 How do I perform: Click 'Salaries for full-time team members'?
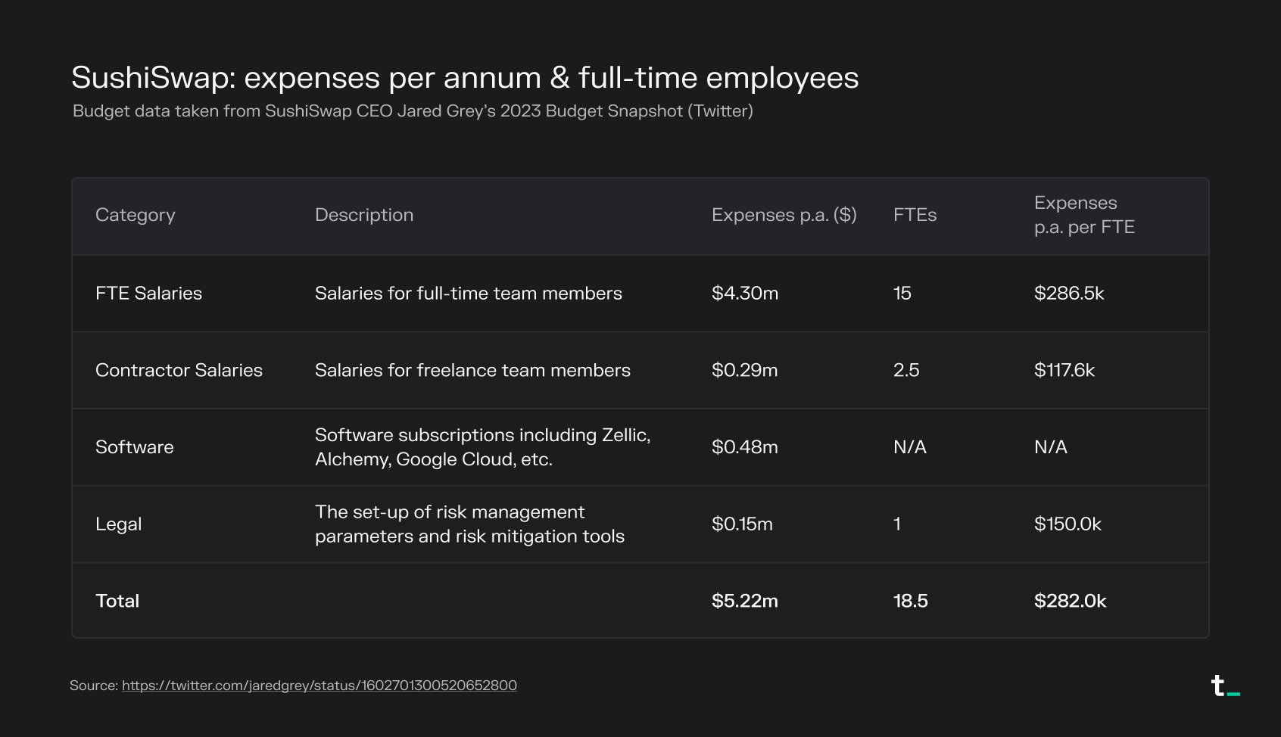click(x=469, y=293)
